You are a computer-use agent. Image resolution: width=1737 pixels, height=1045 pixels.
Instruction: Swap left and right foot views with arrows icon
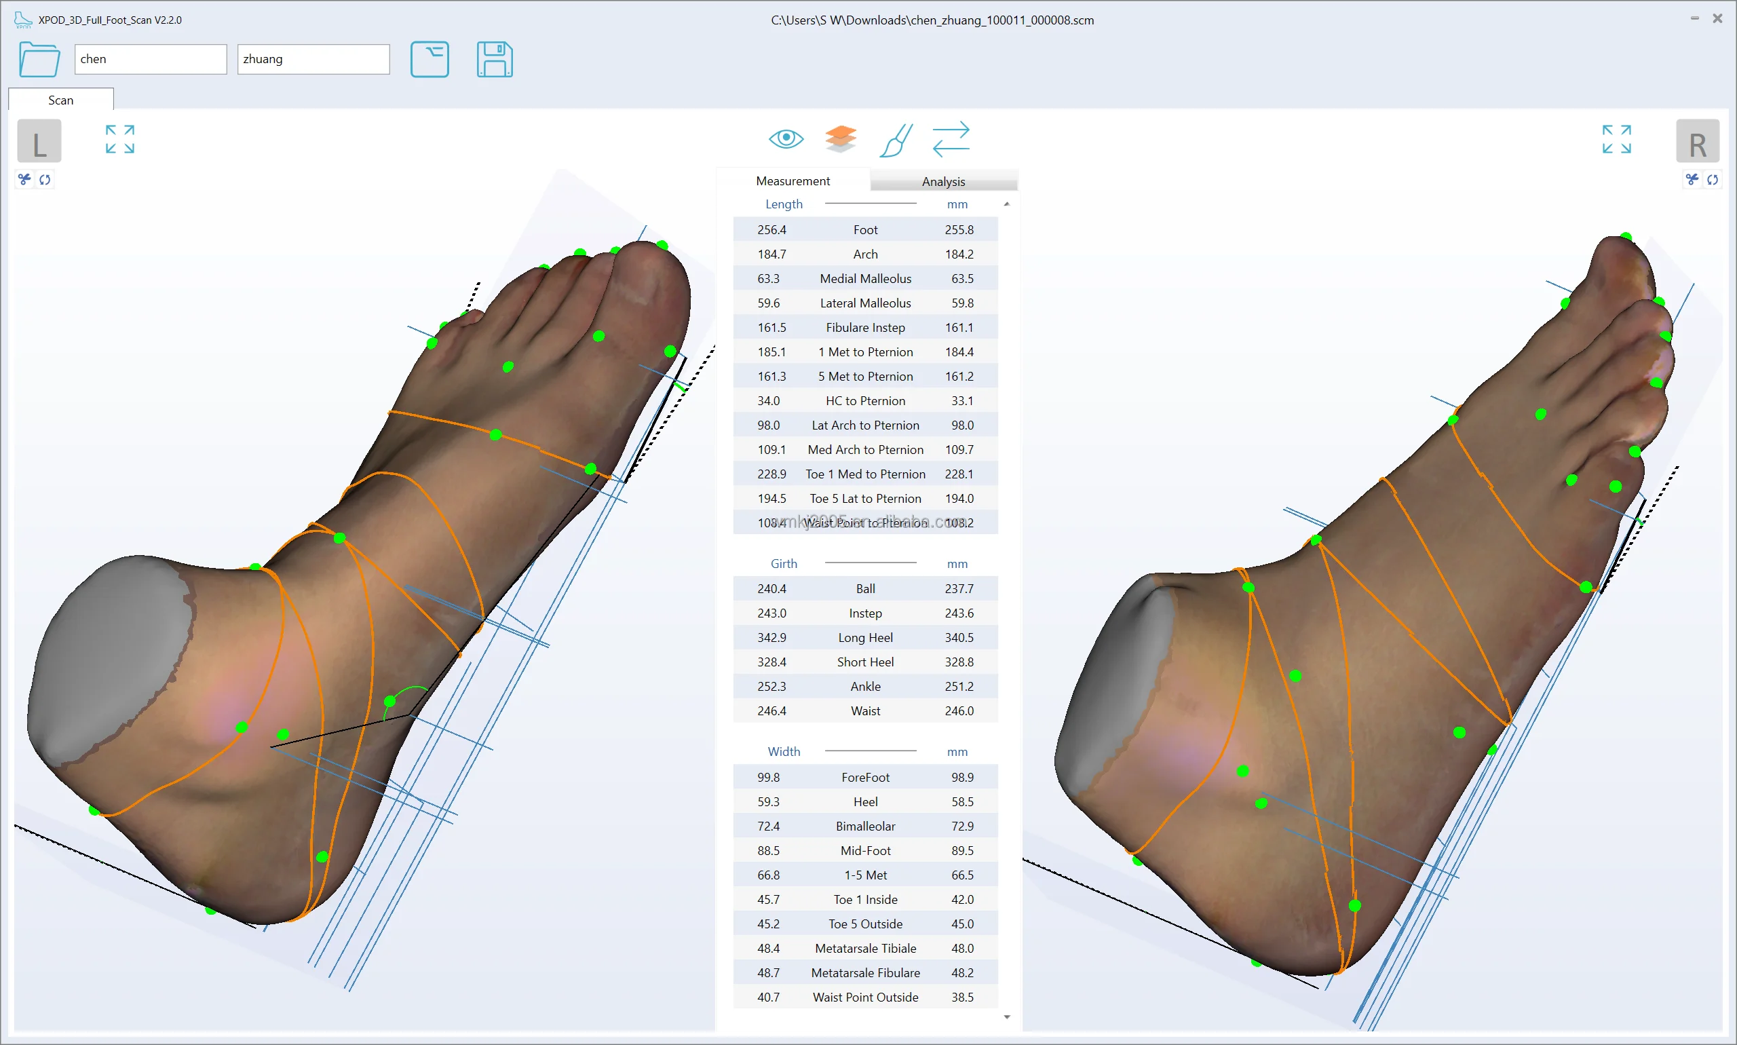click(951, 138)
